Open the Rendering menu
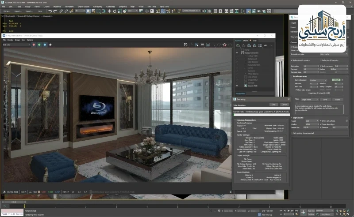 click(97, 7)
